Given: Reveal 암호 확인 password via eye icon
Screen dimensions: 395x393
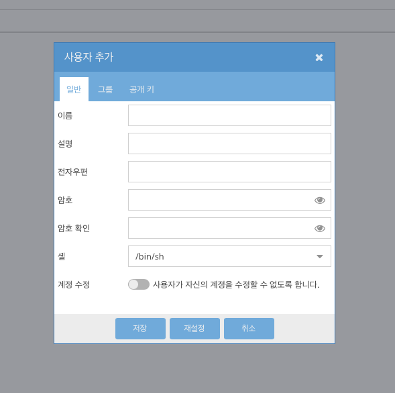Looking at the screenshot, I should click(320, 229).
